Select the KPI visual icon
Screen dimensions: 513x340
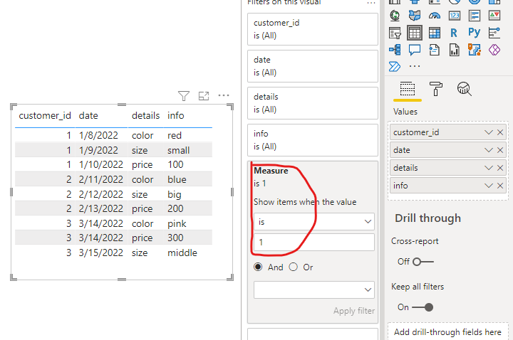pos(494,16)
